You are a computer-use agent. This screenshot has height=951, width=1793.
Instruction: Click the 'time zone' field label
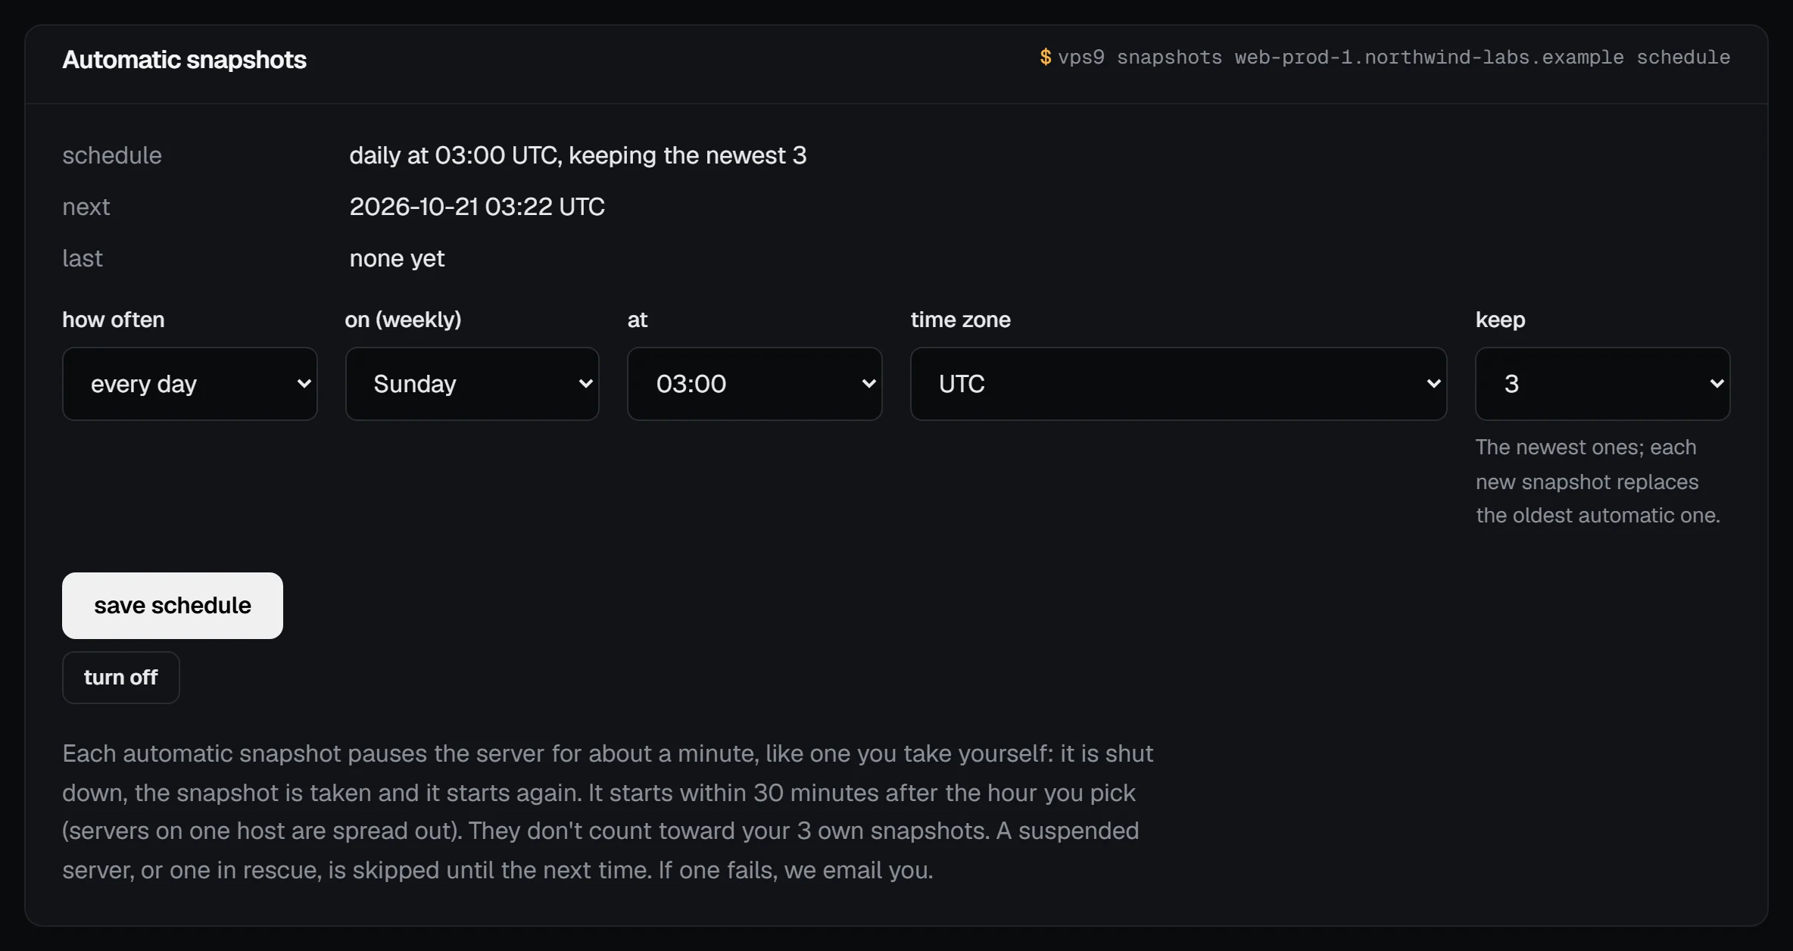coord(960,320)
